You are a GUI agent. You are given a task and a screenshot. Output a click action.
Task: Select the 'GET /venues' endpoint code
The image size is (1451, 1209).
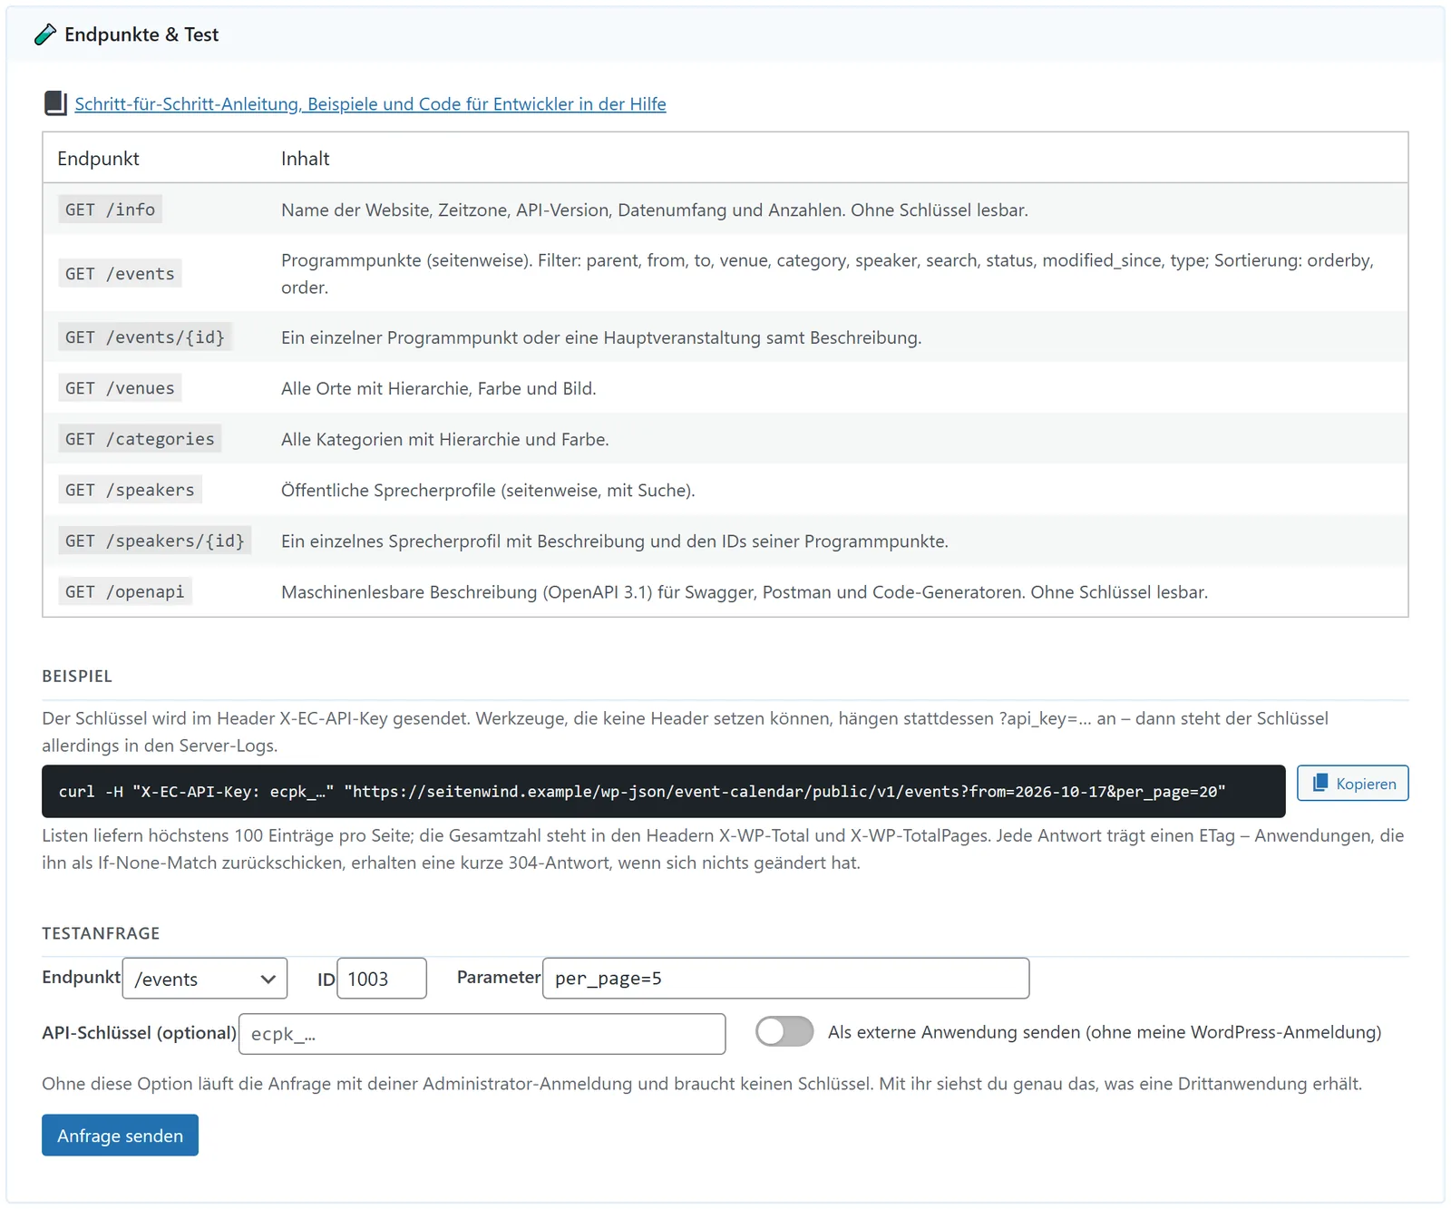pyautogui.click(x=120, y=388)
